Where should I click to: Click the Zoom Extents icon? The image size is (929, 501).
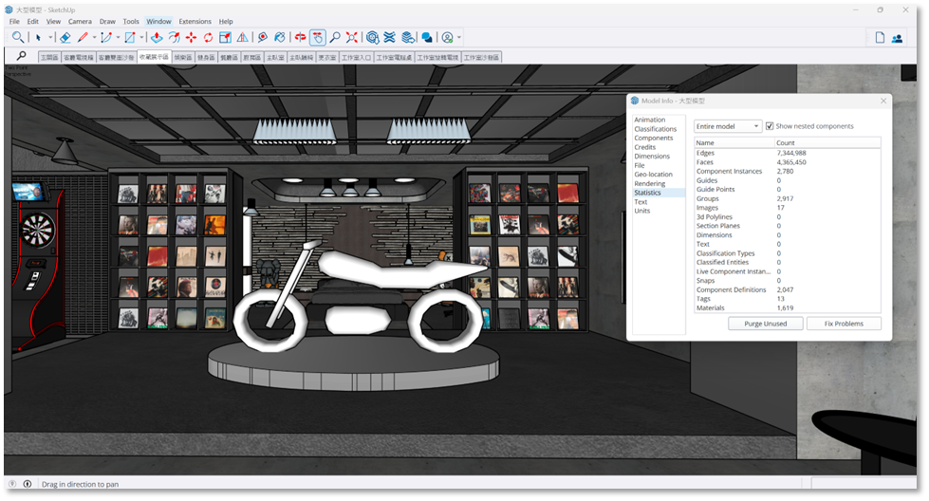tap(352, 38)
